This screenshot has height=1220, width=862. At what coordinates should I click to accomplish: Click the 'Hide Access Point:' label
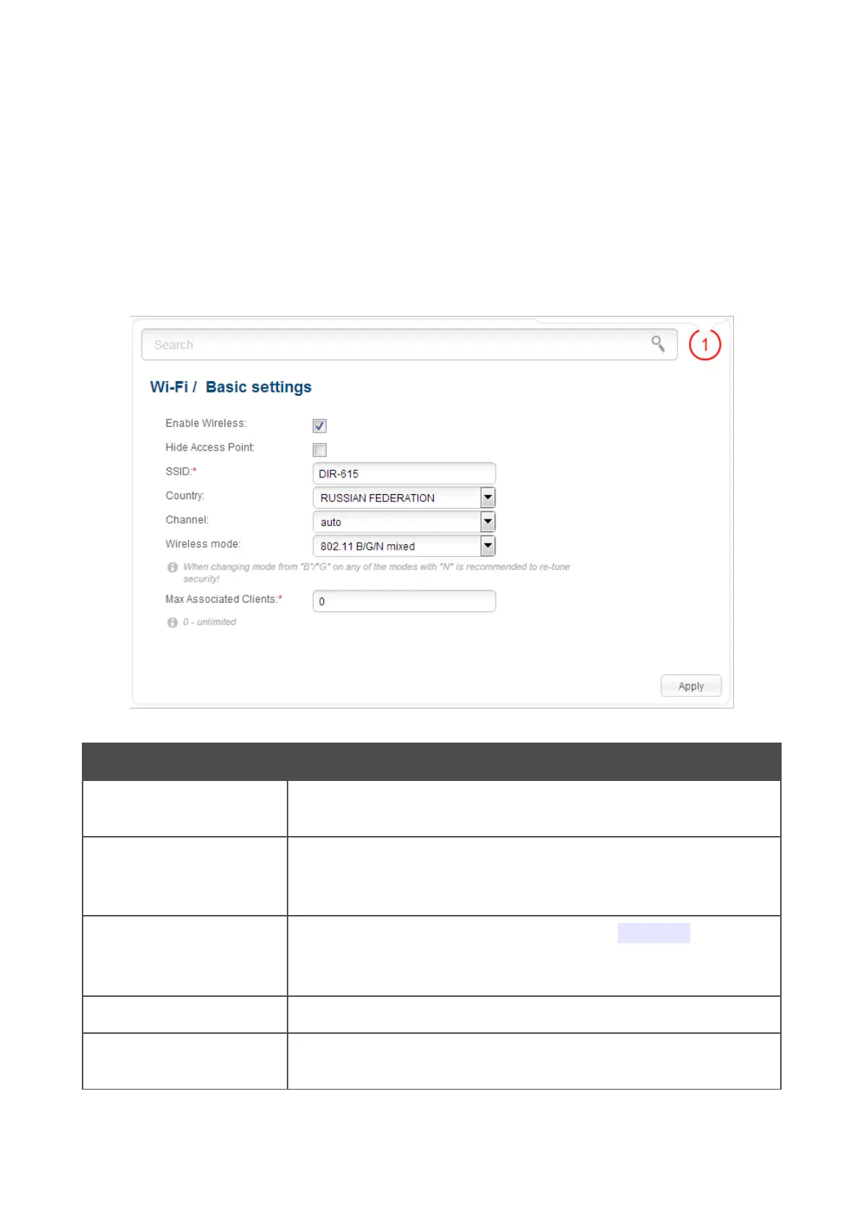210,447
